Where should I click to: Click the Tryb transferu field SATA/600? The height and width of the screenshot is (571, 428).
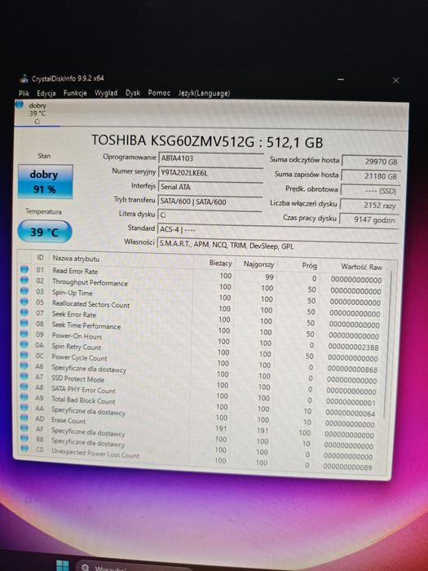[x=210, y=201]
